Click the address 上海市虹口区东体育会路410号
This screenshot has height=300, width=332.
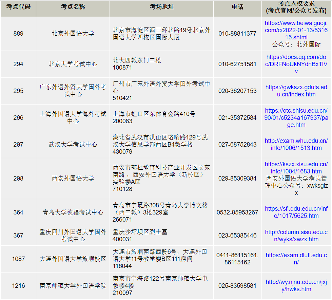154,114
